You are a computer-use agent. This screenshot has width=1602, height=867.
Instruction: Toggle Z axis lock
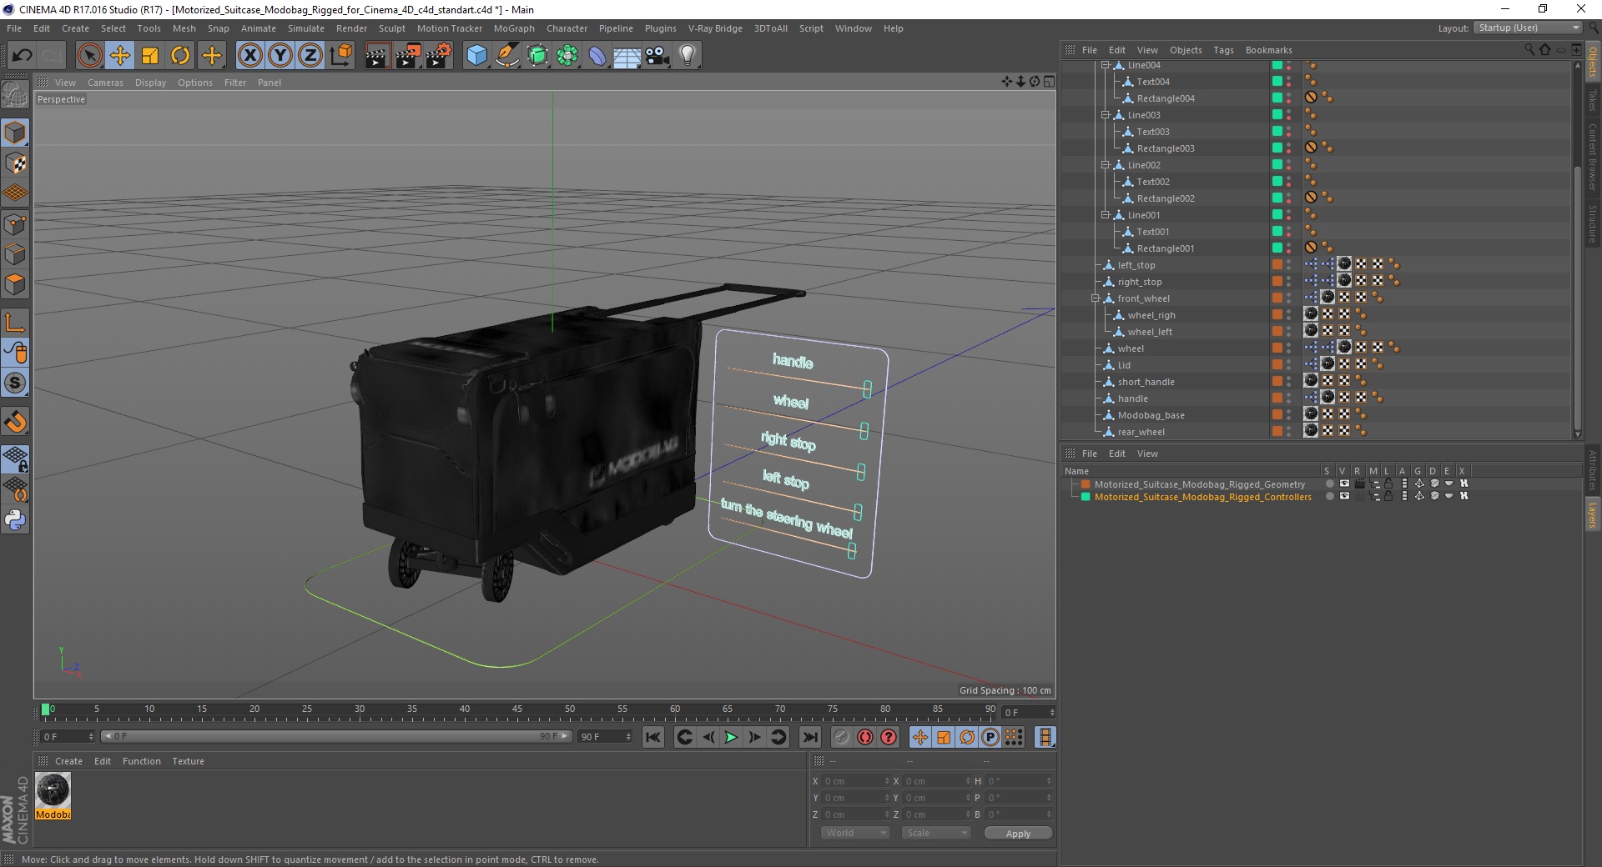[x=310, y=56]
